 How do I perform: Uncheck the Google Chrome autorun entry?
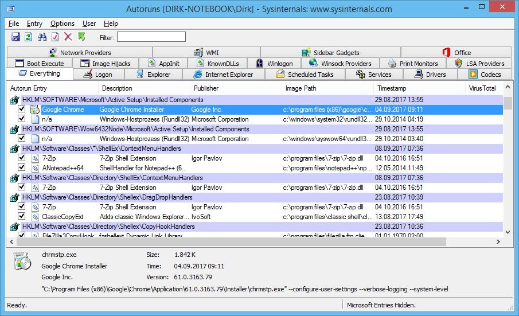(x=22, y=109)
